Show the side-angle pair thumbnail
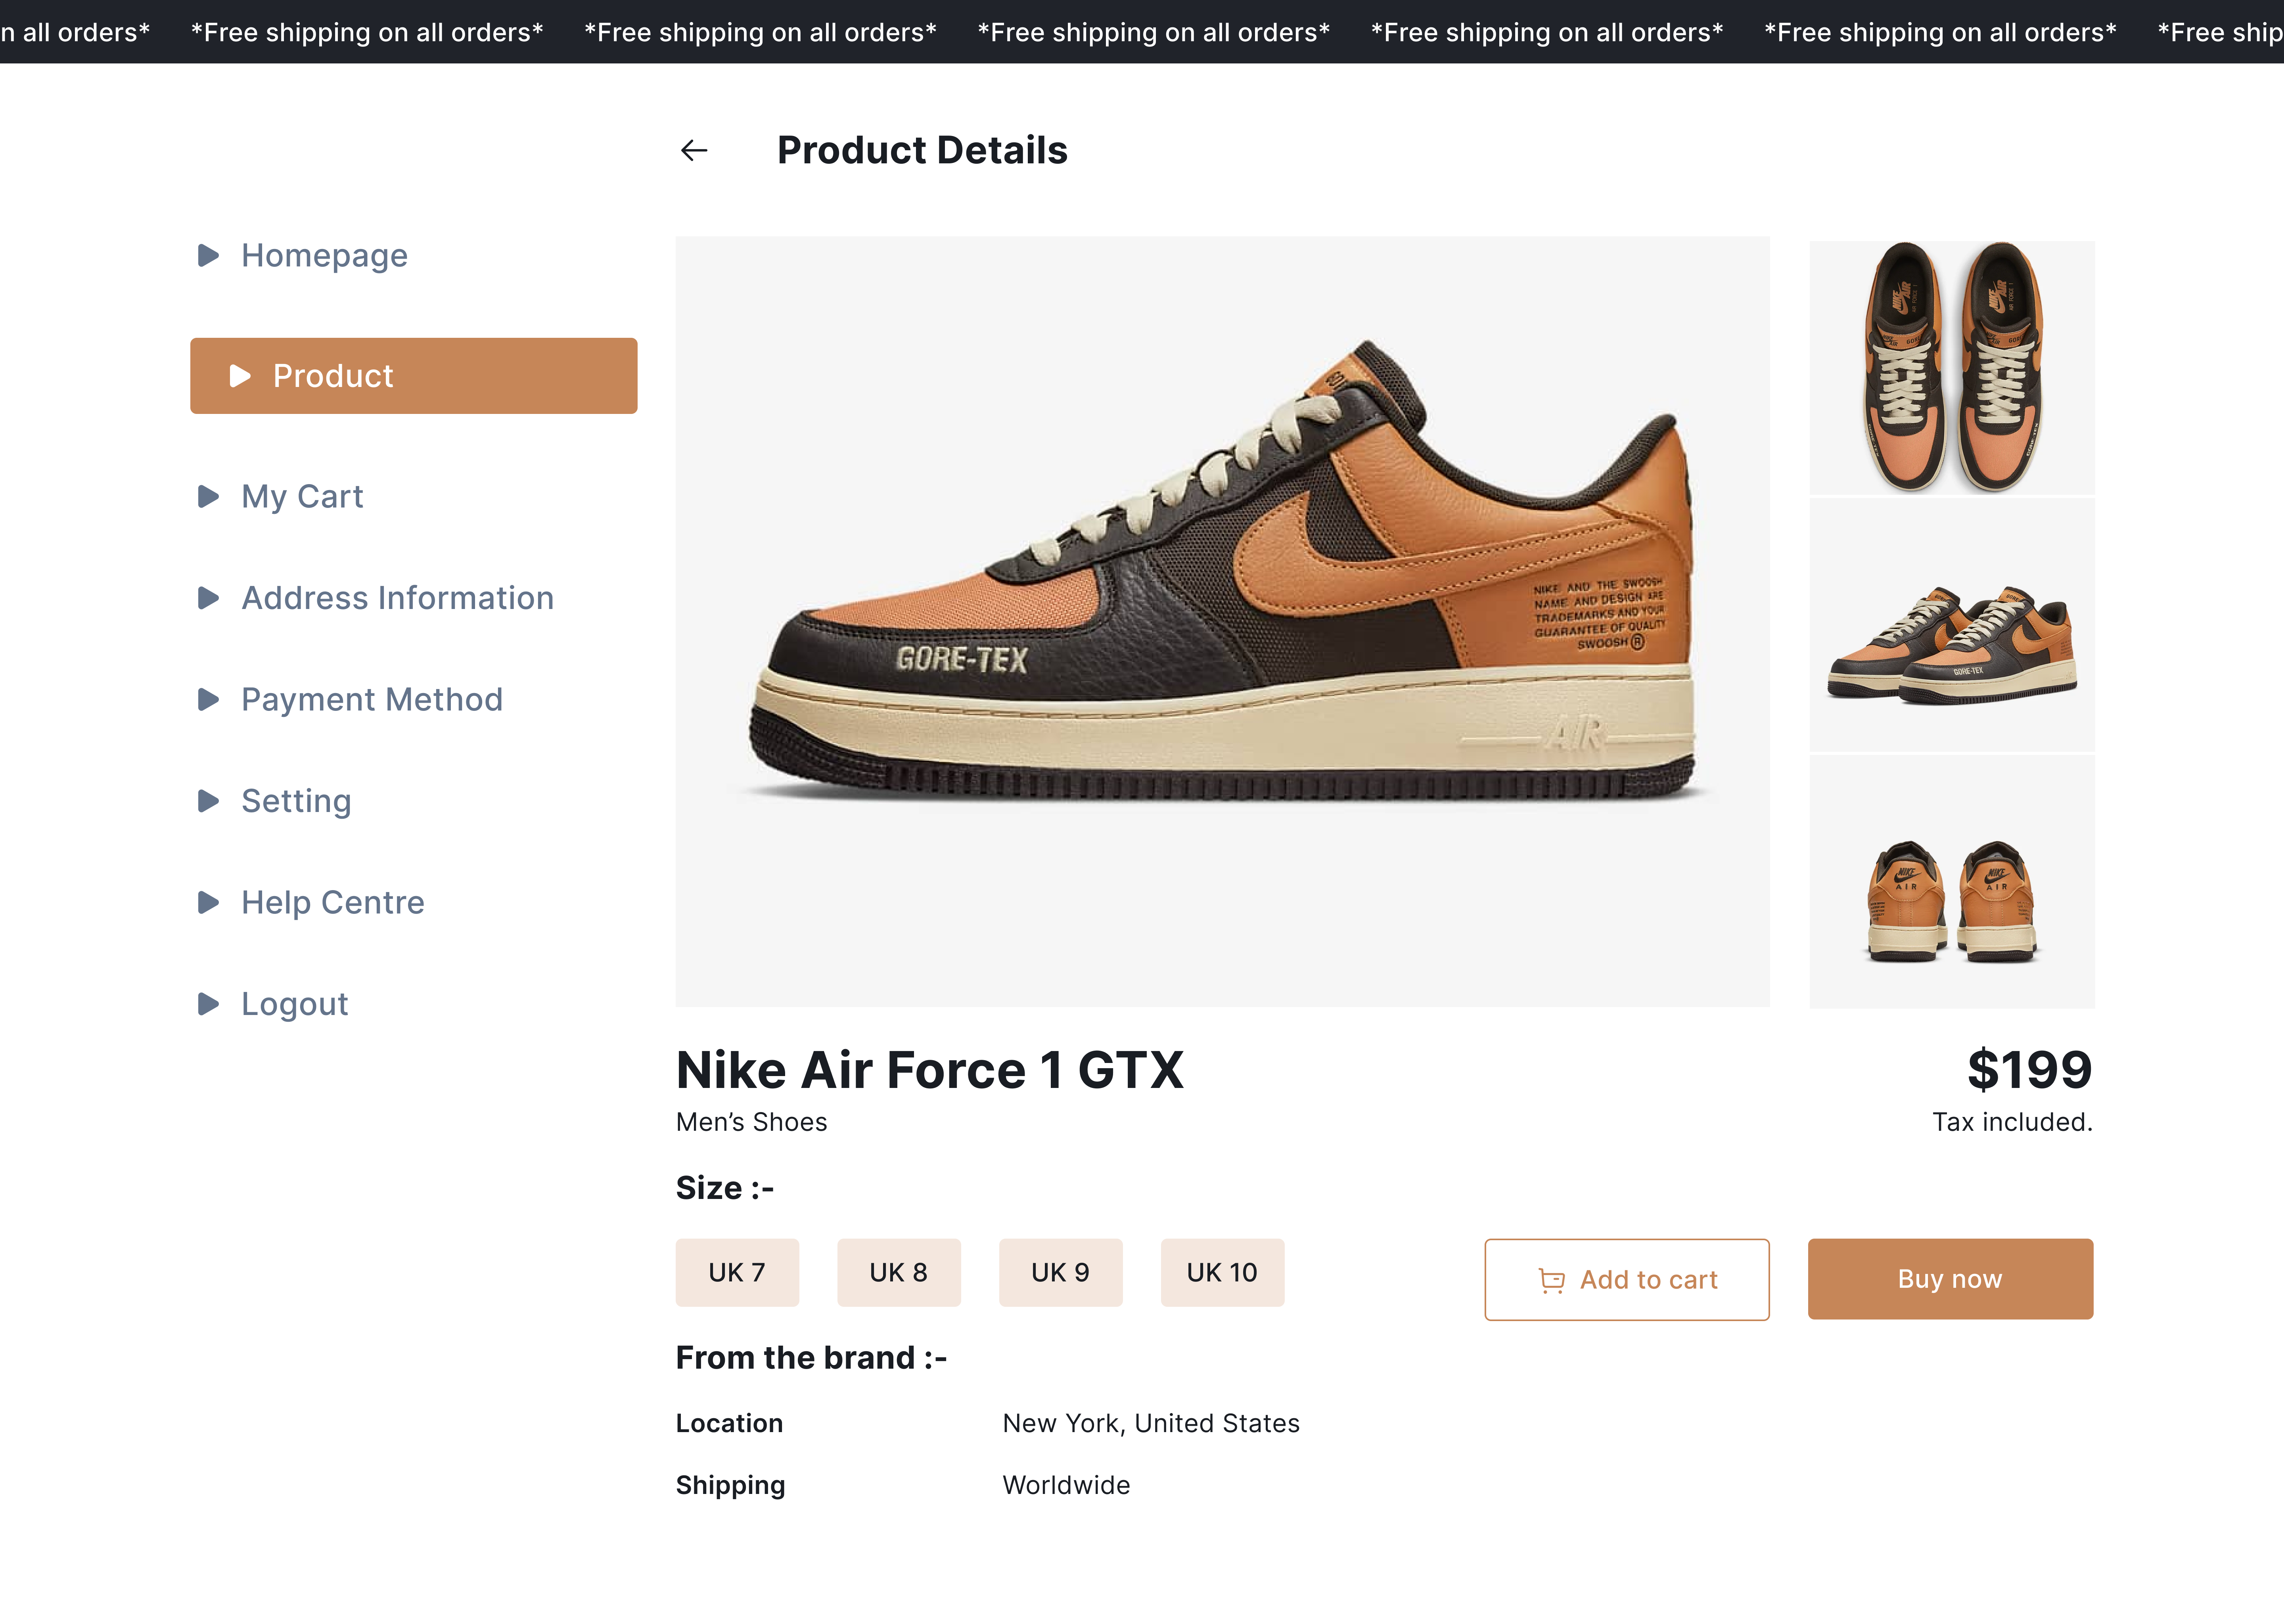The width and height of the screenshot is (2284, 1624). pos(1951,625)
